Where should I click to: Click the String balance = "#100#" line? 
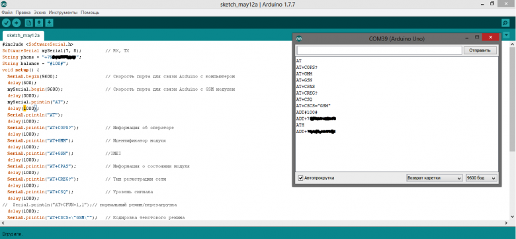(x=35, y=64)
